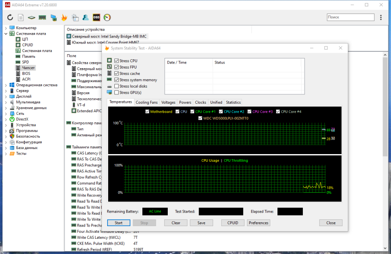391x254 pixels.
Task: Select BIOS tree item
Action: point(26,74)
